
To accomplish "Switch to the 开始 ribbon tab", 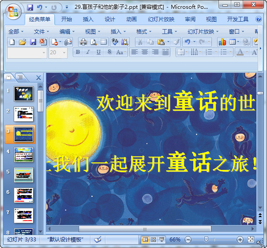I will click(x=67, y=19).
